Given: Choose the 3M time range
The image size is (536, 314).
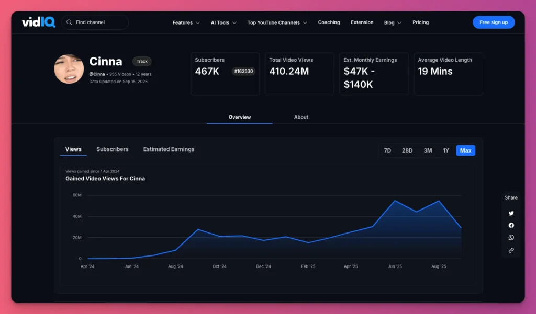Looking at the screenshot, I should click(428, 150).
